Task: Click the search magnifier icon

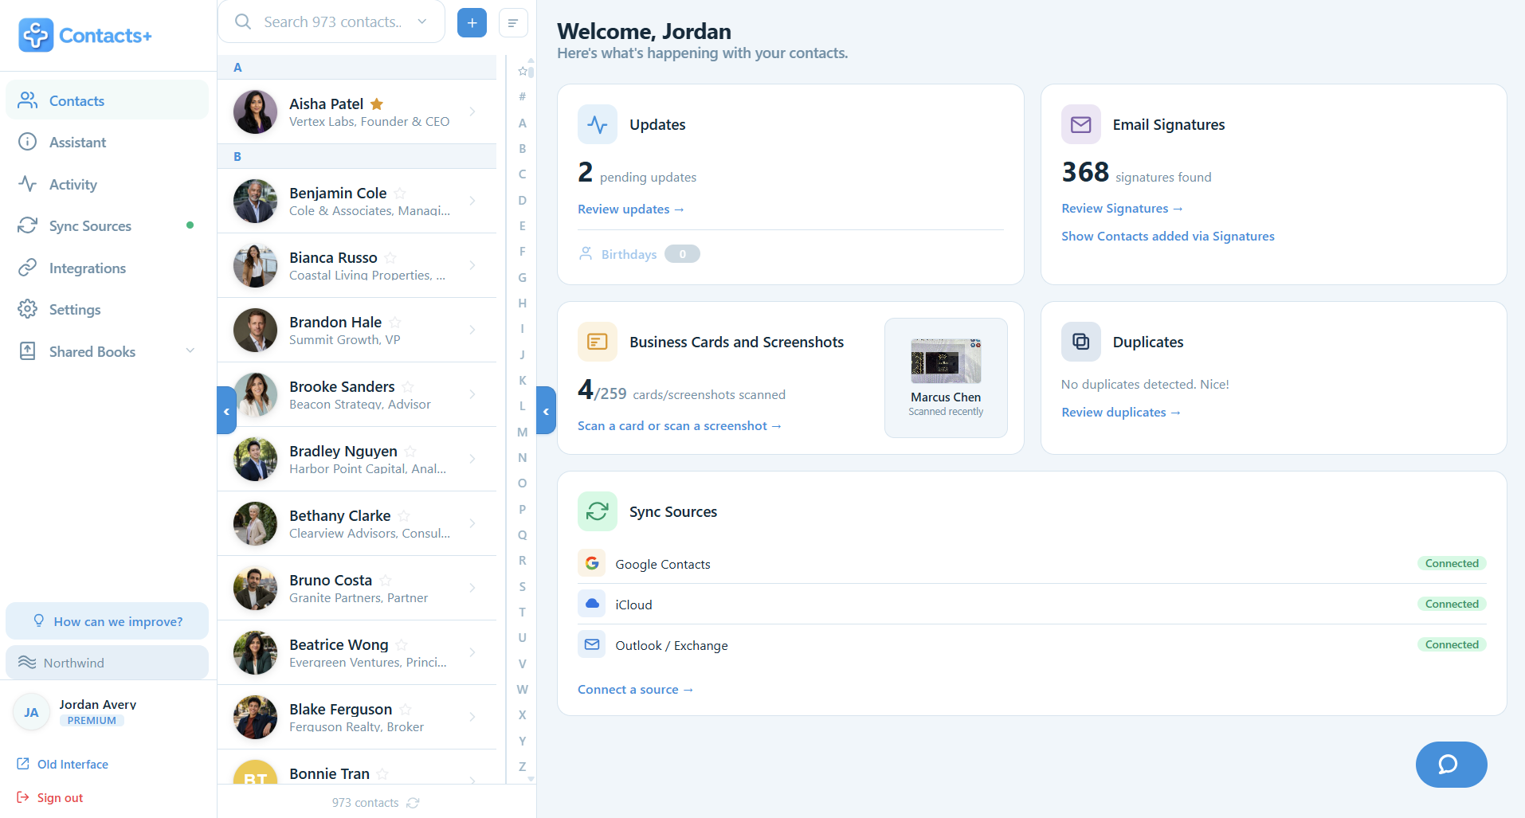Action: point(243,22)
